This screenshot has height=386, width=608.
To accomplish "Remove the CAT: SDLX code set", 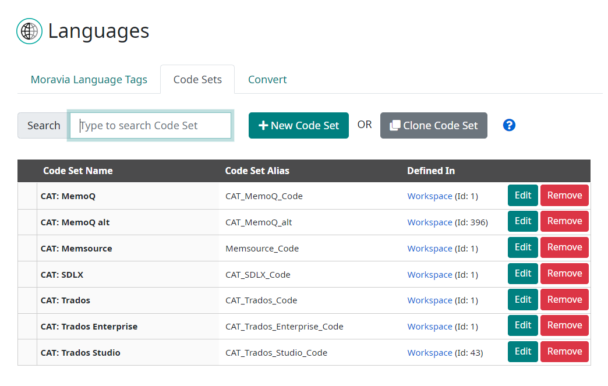I will [564, 274].
